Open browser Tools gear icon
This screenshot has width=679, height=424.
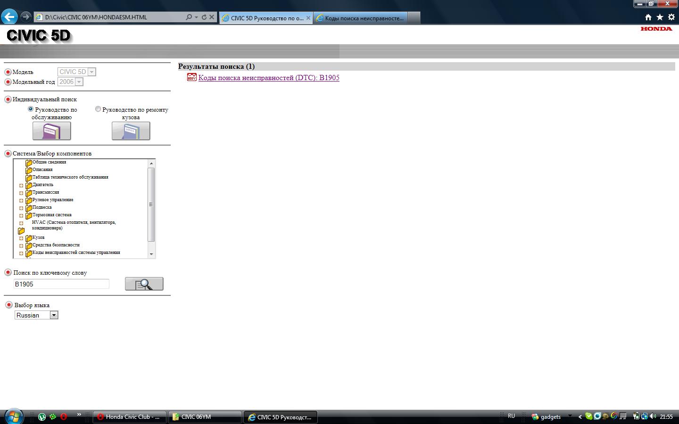point(671,17)
